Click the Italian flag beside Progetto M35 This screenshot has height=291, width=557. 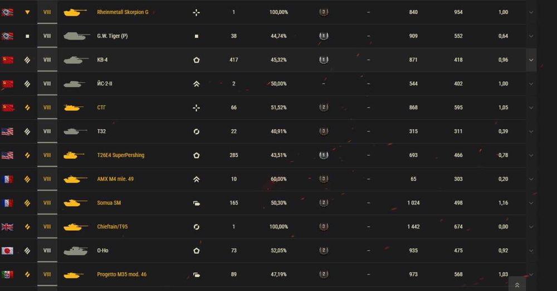tap(7, 275)
